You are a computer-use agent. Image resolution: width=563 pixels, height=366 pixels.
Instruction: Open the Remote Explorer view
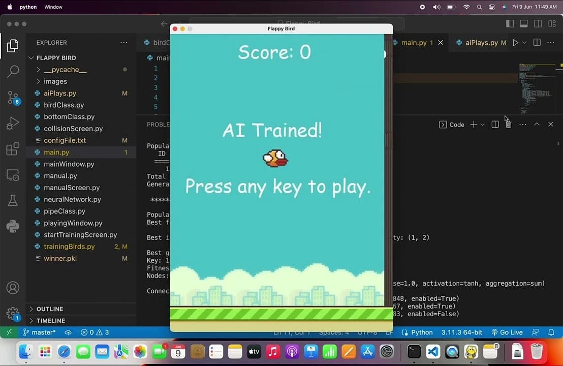(x=13, y=175)
